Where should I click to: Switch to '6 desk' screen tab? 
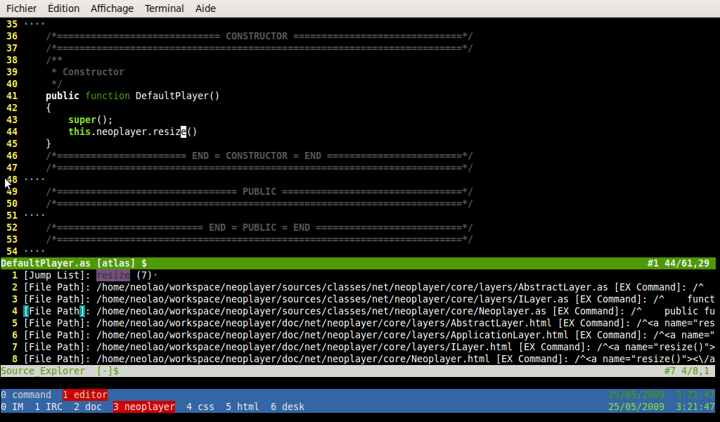(x=288, y=407)
